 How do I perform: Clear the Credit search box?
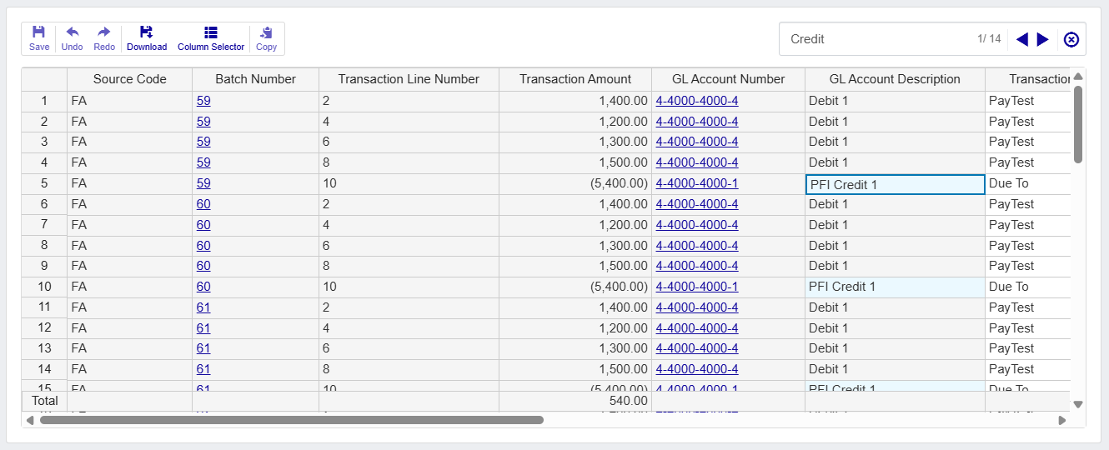[1071, 39]
